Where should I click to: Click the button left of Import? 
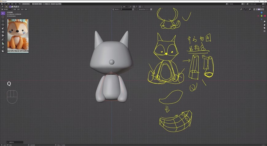(x=46, y=4)
